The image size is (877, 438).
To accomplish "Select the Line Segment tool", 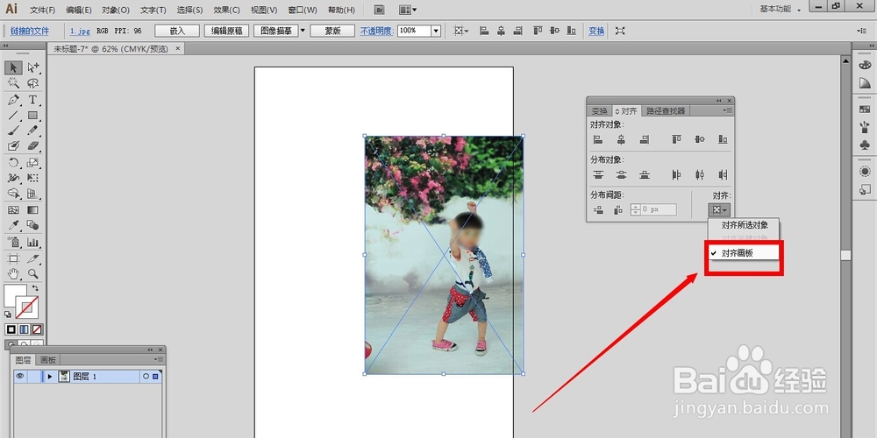I will [x=13, y=115].
